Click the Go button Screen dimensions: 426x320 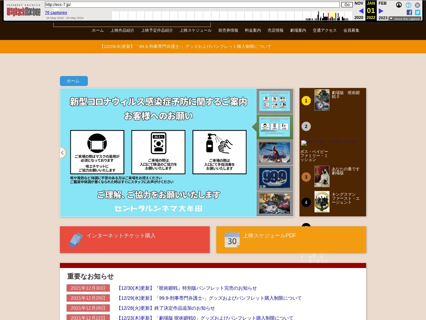tap(347, 5)
